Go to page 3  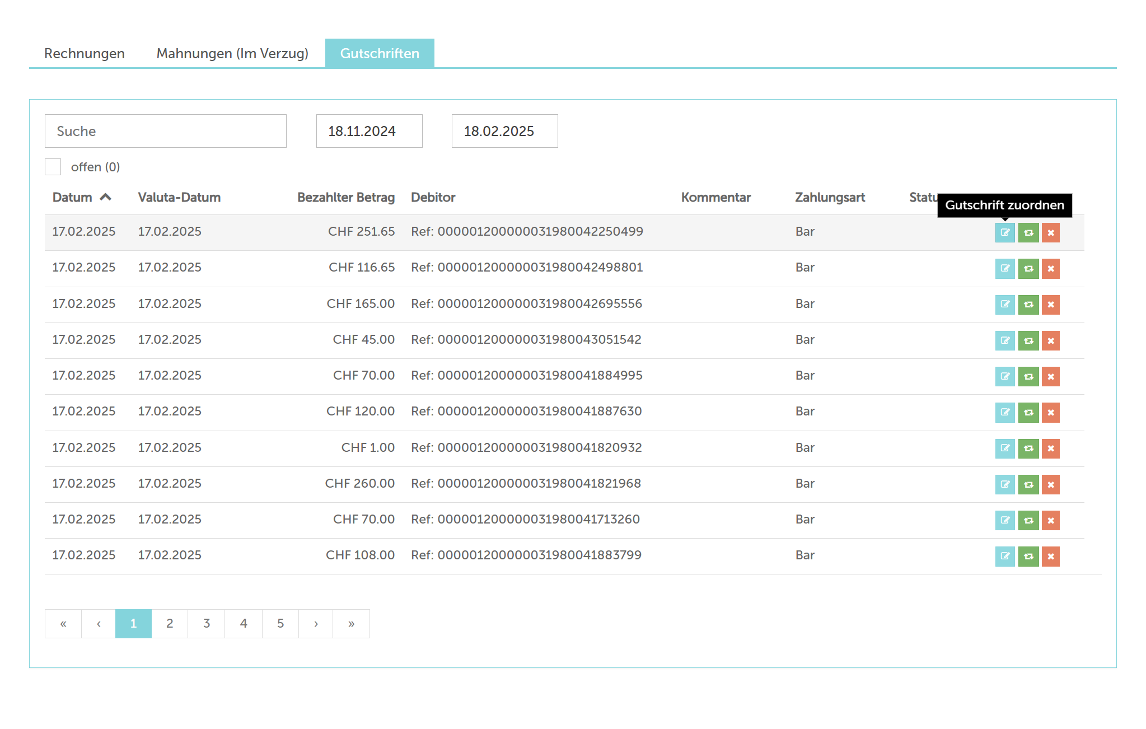207,624
